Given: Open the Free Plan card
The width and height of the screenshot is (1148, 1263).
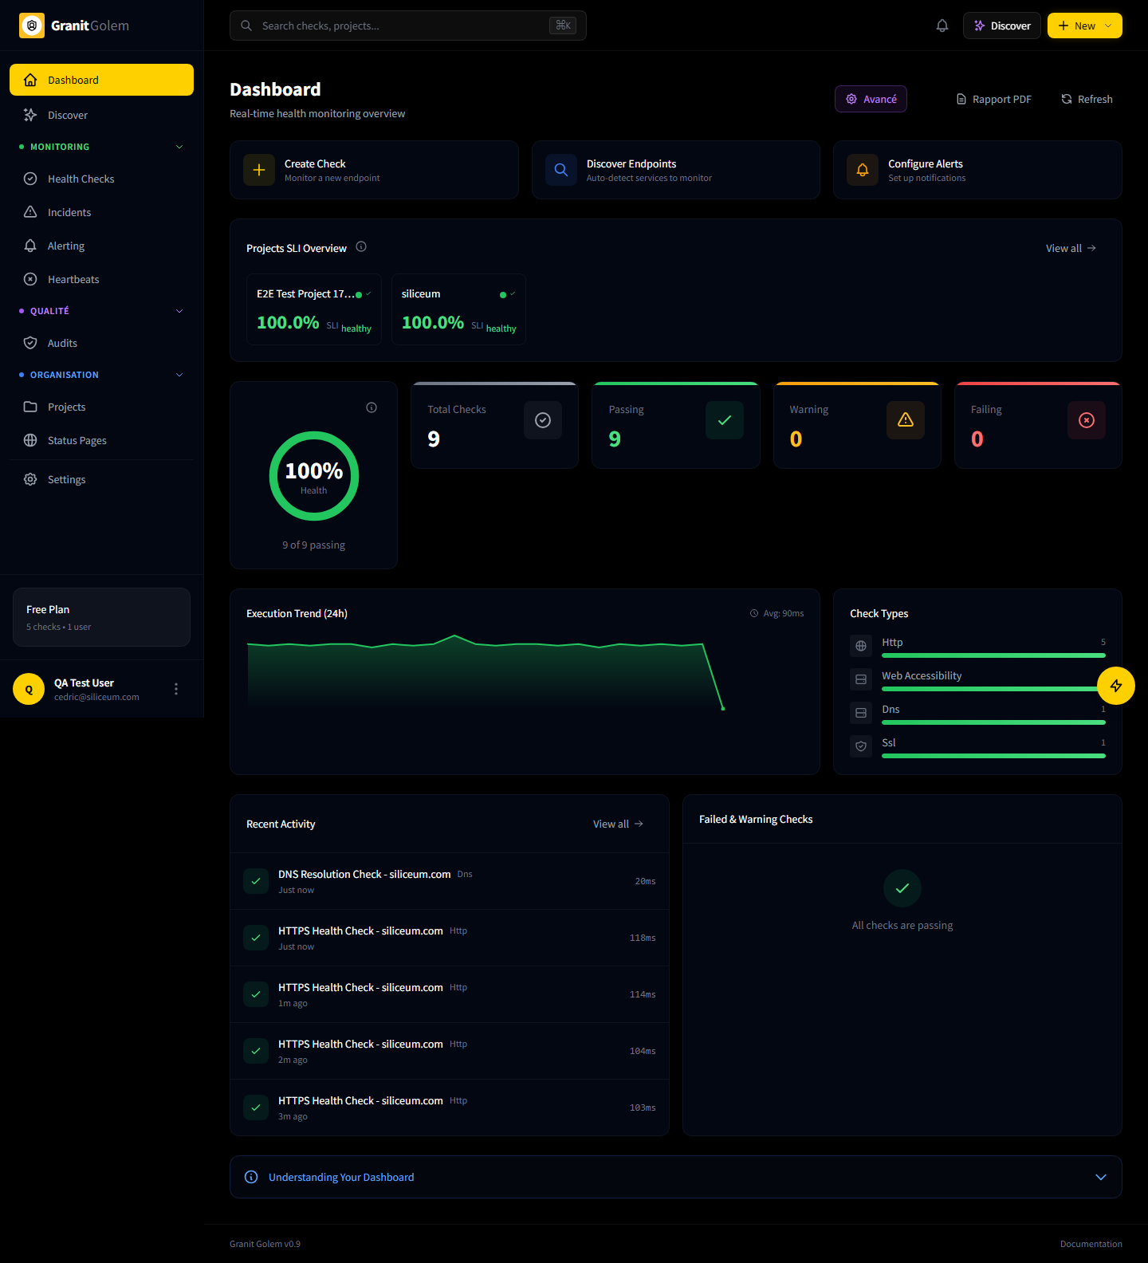Looking at the screenshot, I should pyautogui.click(x=101, y=617).
